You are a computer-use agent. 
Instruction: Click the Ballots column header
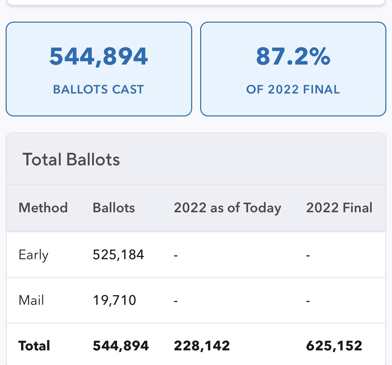pos(114,208)
